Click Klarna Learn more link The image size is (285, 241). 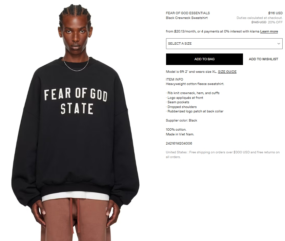[269, 31]
